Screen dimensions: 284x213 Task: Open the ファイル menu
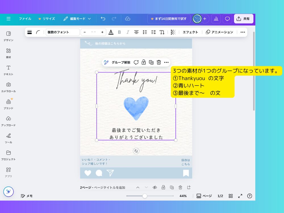tap(25, 18)
